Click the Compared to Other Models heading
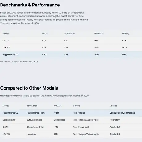Image resolution: width=142 pixels, height=142 pixels. pyautogui.click(x=29, y=88)
